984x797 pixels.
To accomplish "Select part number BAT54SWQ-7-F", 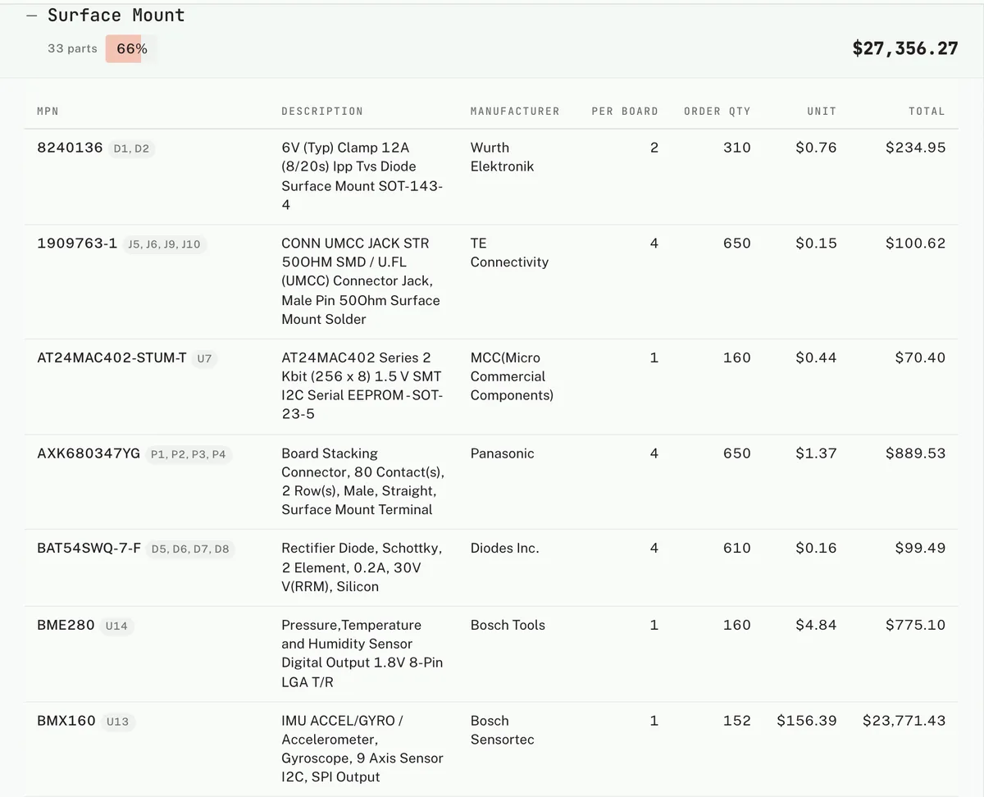I will tap(89, 549).
